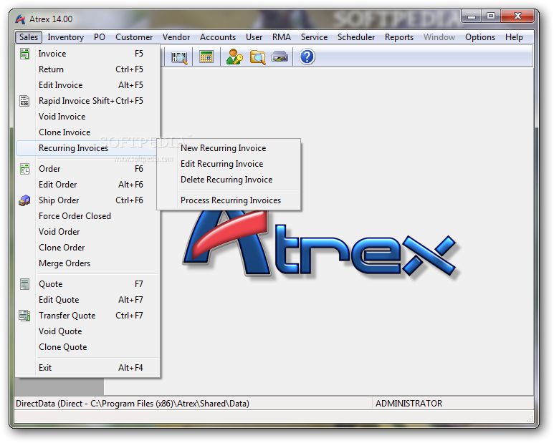Open the Reports menu
554x443 pixels.
point(399,37)
